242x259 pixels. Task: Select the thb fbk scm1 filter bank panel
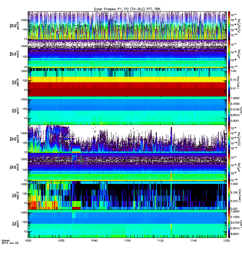click(127, 110)
